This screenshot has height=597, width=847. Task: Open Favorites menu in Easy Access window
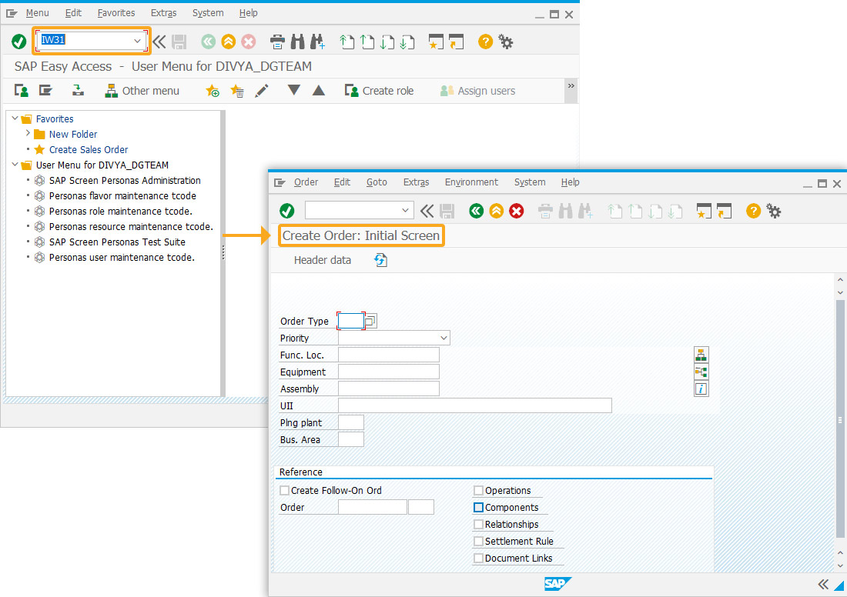(x=116, y=13)
